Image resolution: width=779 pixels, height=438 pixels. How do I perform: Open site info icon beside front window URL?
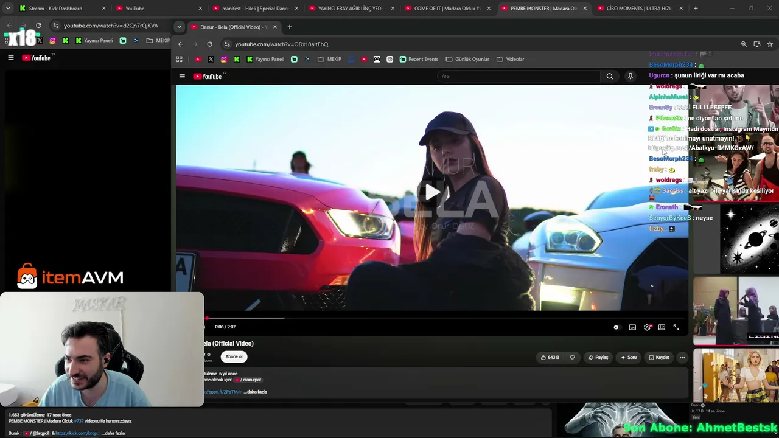click(x=227, y=44)
